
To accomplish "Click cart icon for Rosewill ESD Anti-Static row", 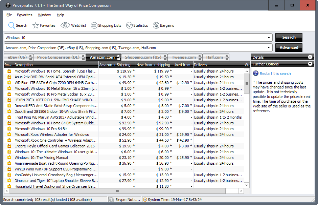I will [9, 106].
